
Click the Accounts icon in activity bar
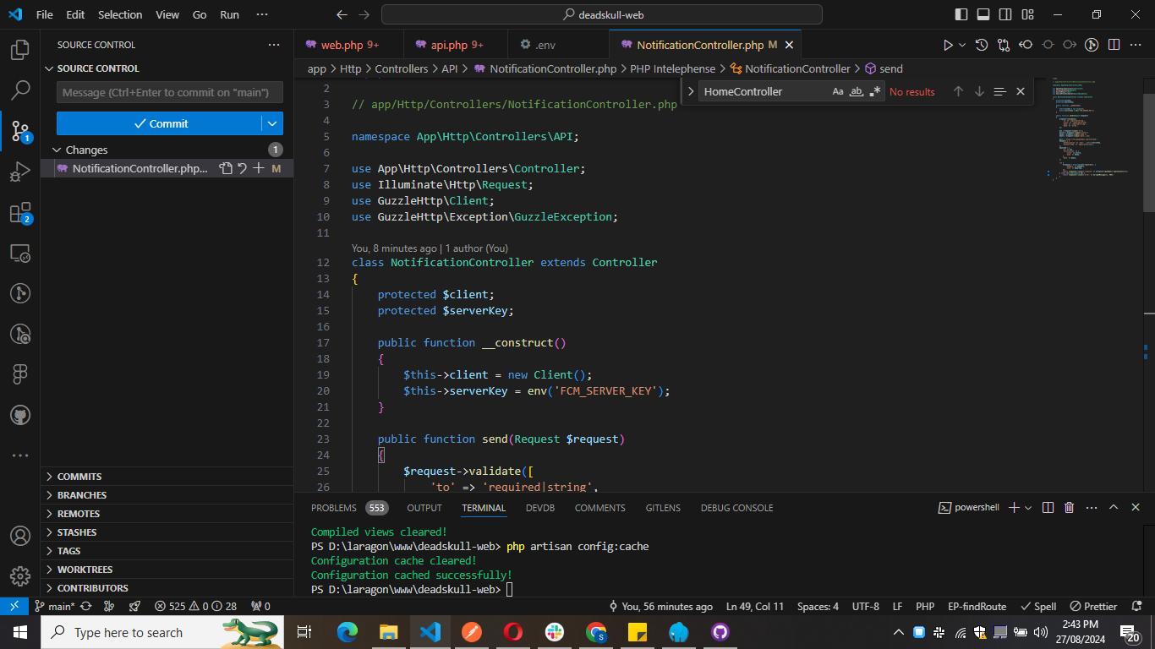[20, 536]
